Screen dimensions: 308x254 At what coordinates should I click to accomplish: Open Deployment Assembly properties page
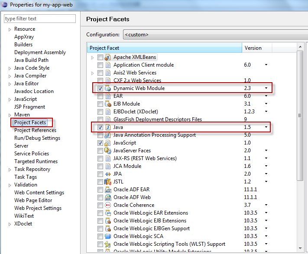(x=40, y=52)
